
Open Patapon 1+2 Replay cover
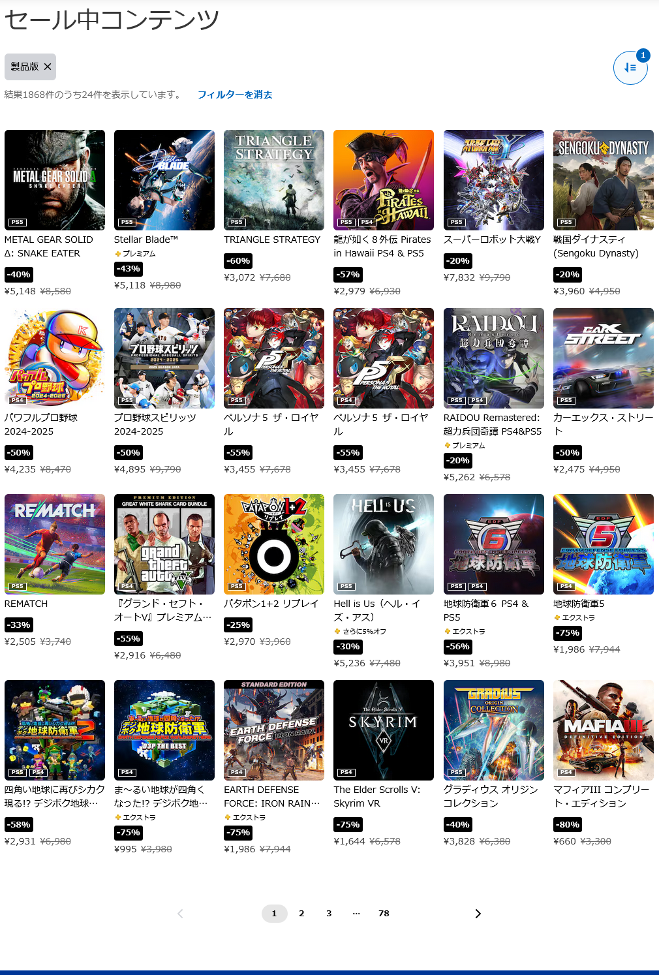274,544
